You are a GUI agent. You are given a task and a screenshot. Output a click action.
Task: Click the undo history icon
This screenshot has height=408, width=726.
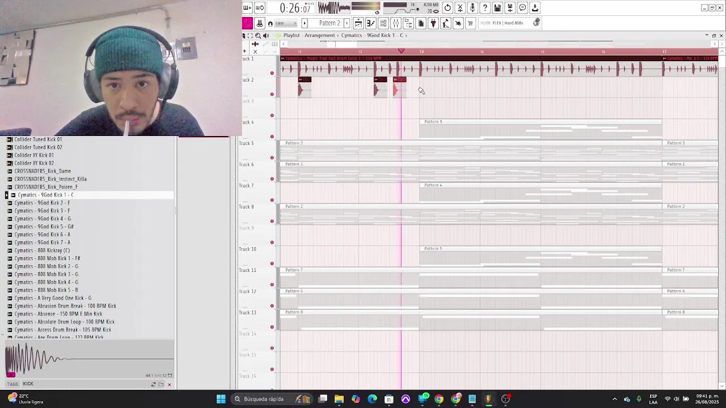448,8
